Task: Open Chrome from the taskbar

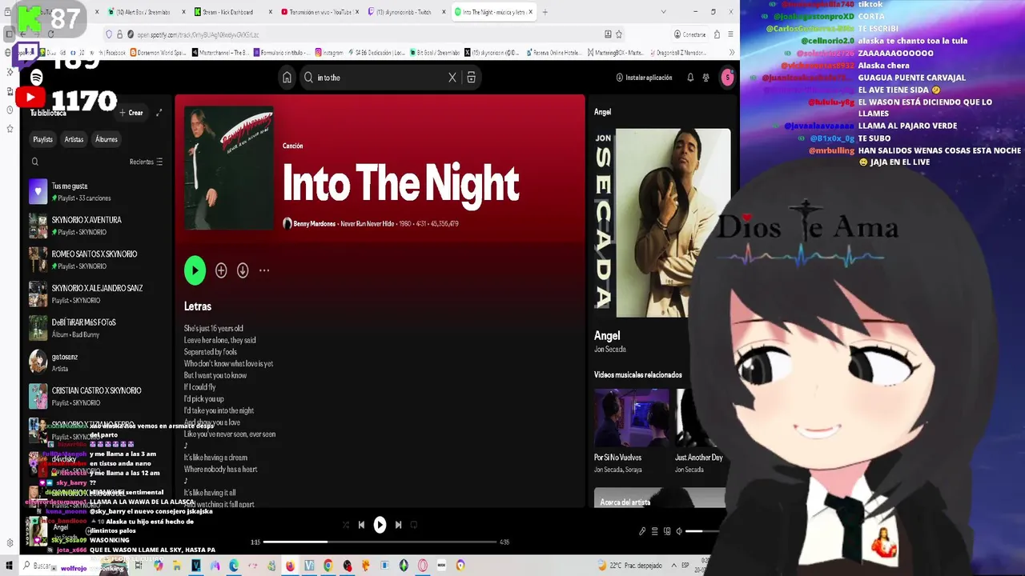Action: click(328, 566)
